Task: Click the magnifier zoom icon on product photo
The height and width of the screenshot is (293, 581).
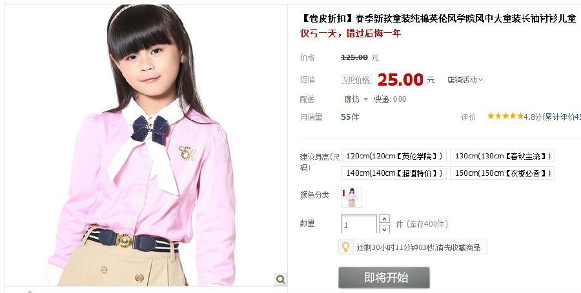Action: pos(281,279)
